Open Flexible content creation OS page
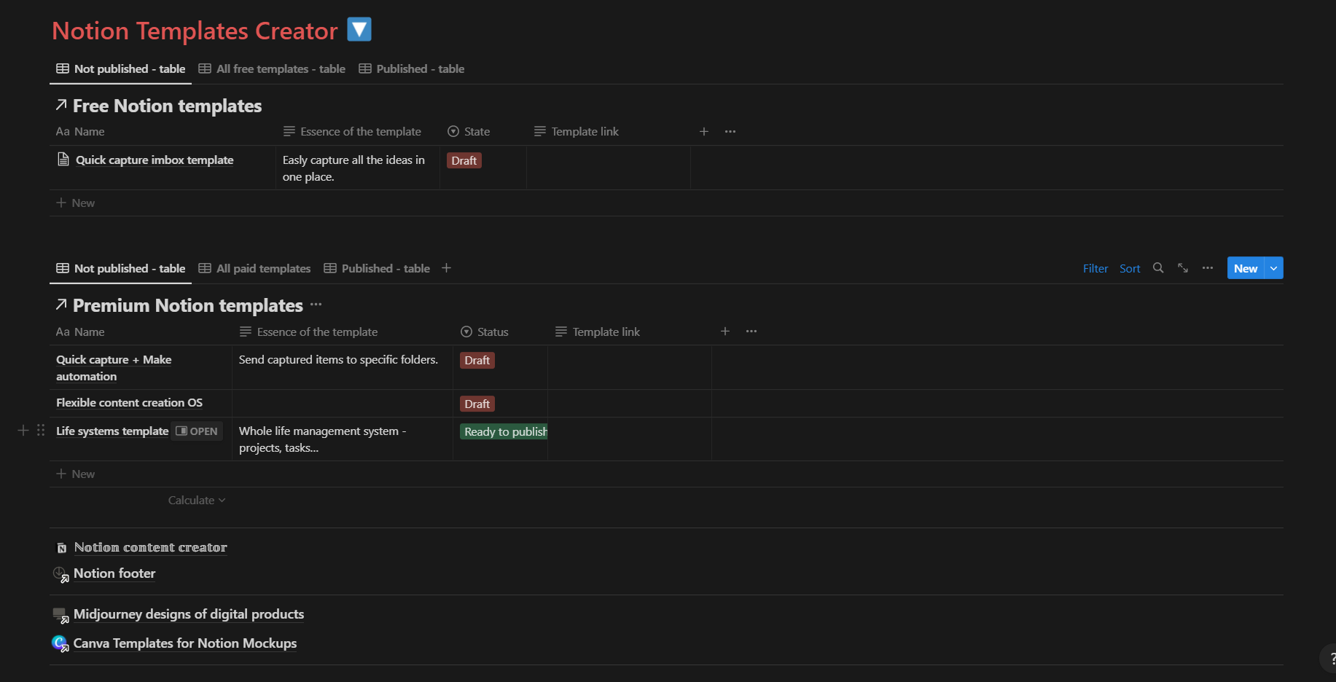 click(x=129, y=402)
